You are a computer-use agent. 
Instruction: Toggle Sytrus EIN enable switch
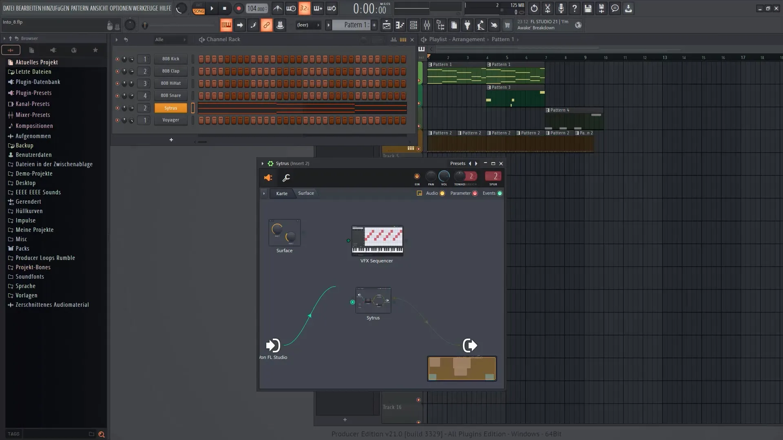point(417,176)
